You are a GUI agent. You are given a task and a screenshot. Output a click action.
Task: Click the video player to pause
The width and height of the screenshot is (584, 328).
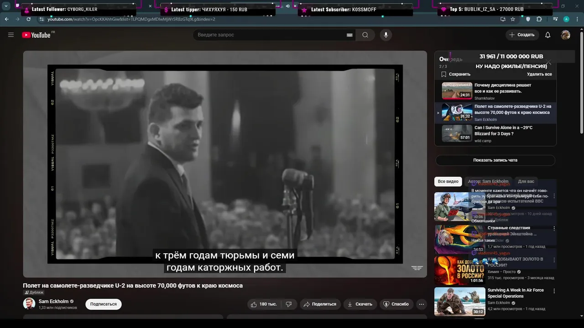tap(225, 164)
